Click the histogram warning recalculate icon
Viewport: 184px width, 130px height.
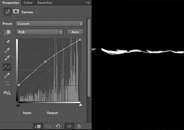tap(7, 92)
